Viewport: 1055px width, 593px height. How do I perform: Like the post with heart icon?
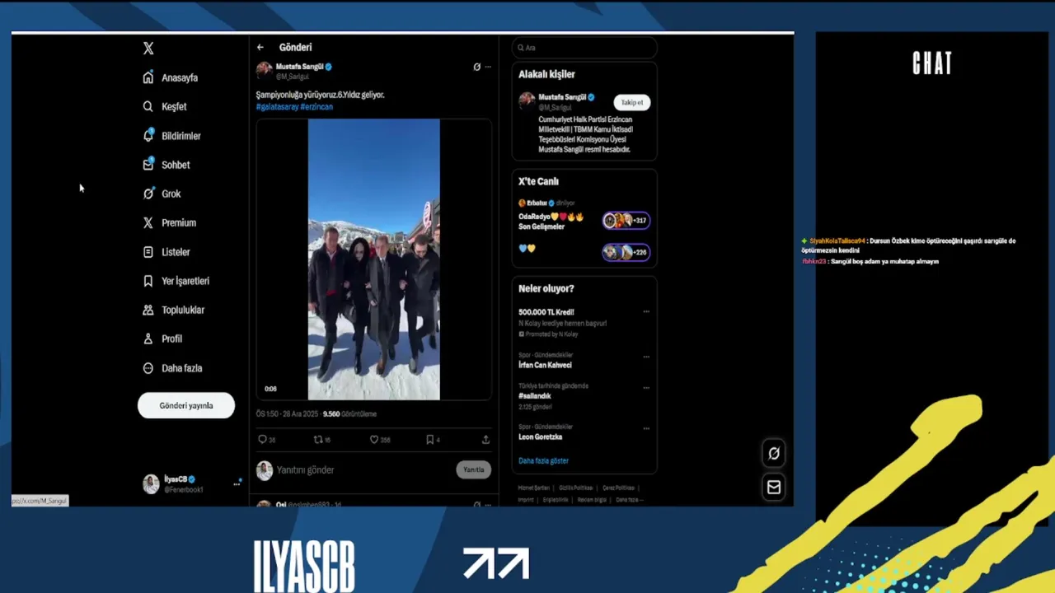pos(373,440)
